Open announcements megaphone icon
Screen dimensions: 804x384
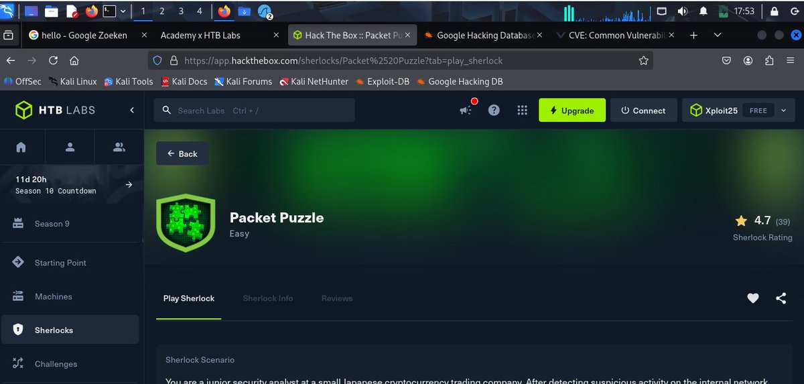[466, 111]
